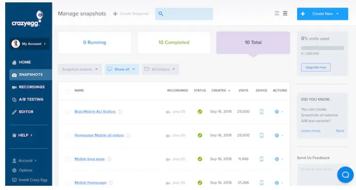The height and width of the screenshot is (190, 356).
Task: Open RECORDINGS section in sidebar
Action: coord(28,87)
